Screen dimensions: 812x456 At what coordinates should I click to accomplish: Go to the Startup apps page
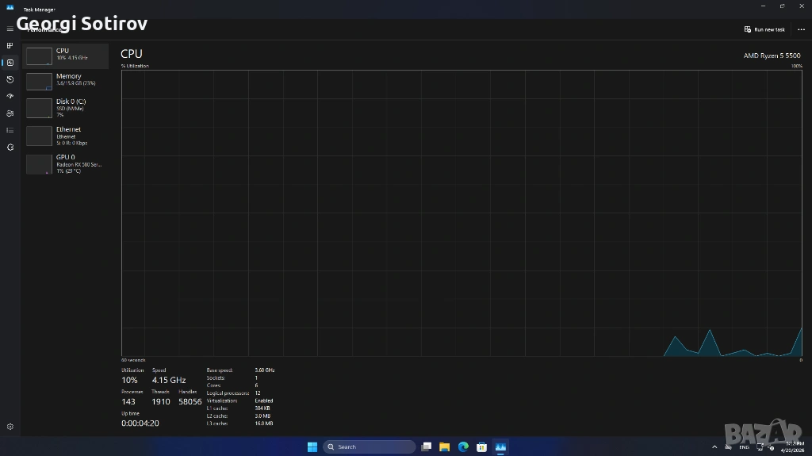point(10,96)
